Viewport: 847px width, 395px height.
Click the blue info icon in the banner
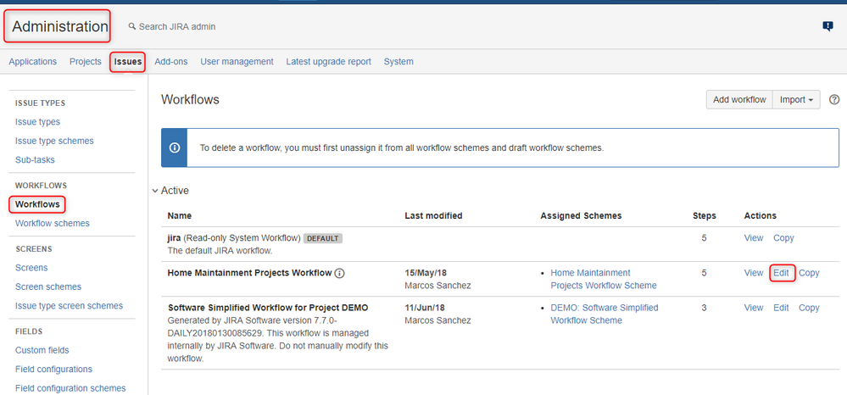pos(175,147)
